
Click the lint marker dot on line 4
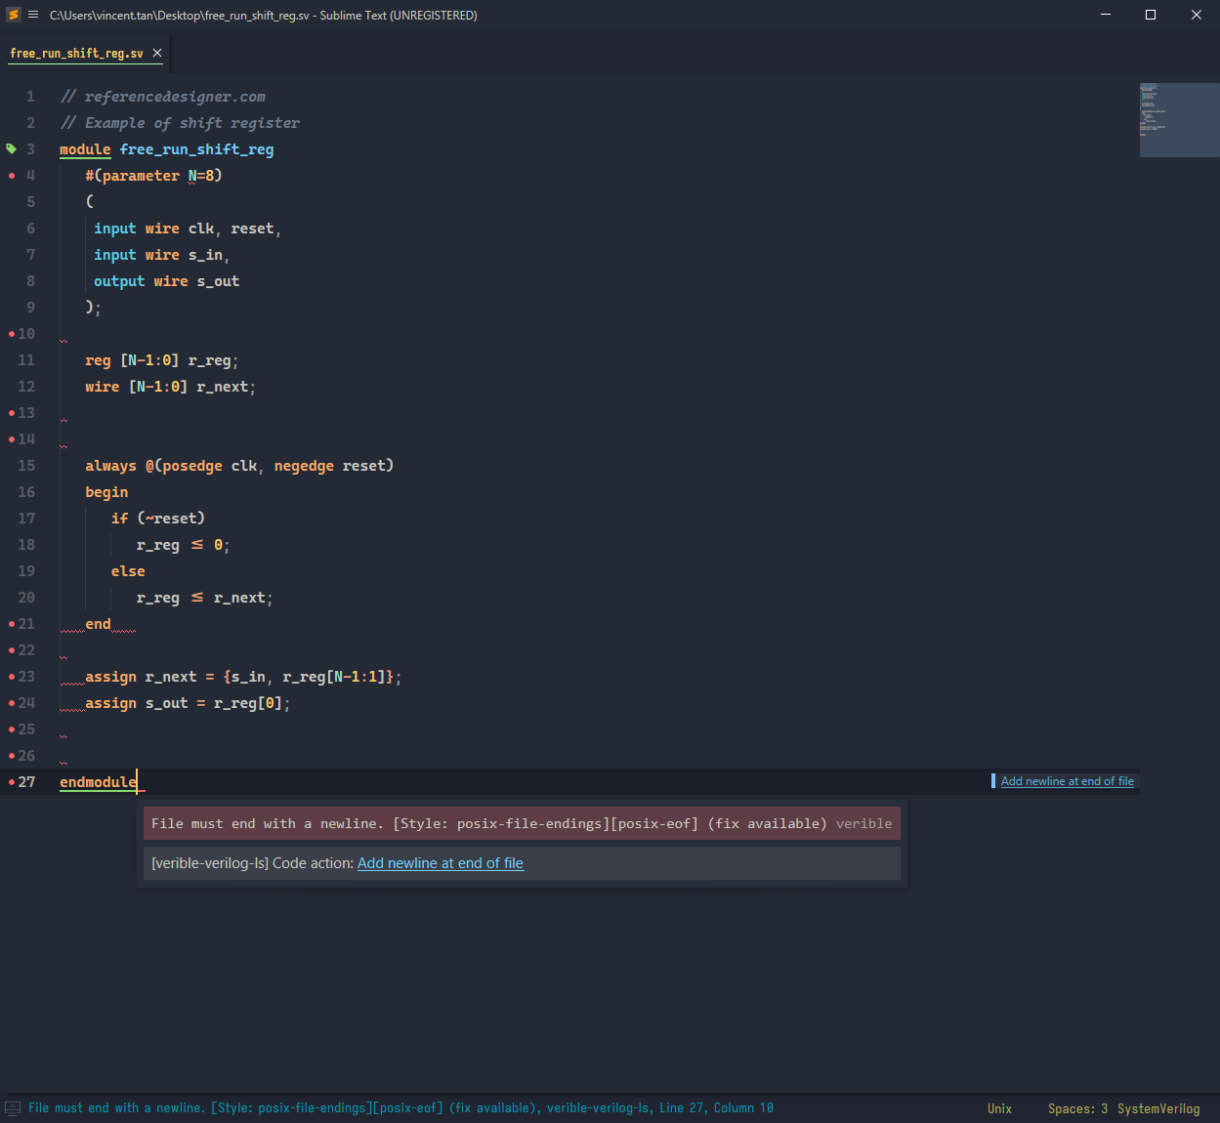(12, 176)
